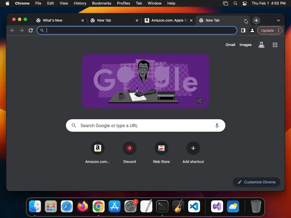Open the Apple menu
291x218 pixels.
pos(7,3)
